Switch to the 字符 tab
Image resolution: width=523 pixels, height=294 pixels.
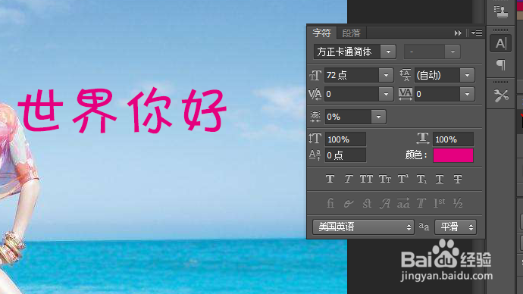[x=321, y=33]
